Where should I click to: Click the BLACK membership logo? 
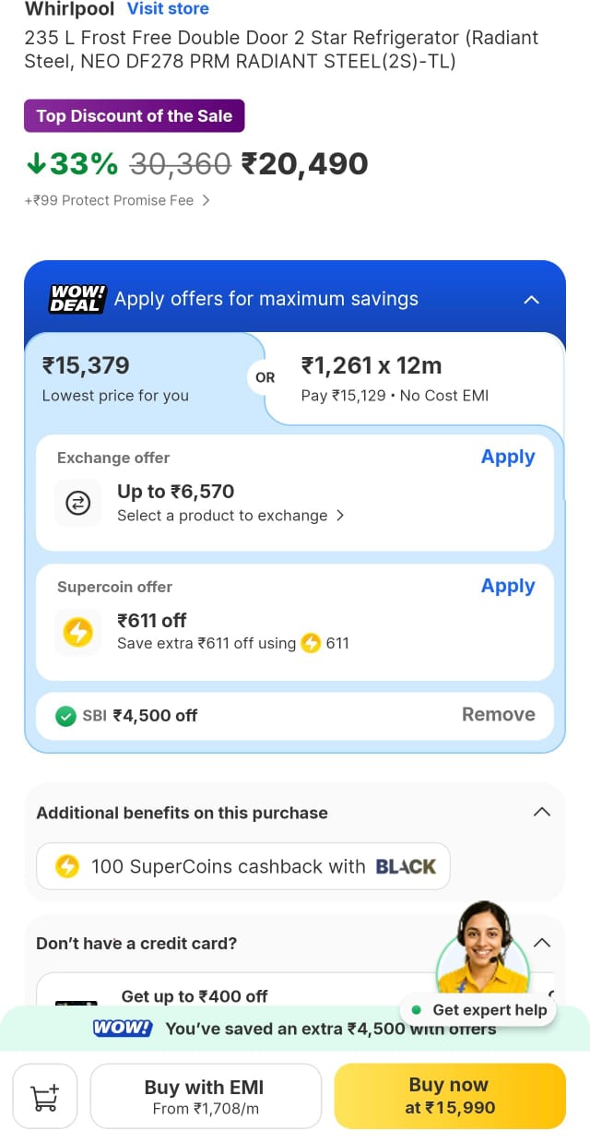pyautogui.click(x=406, y=866)
